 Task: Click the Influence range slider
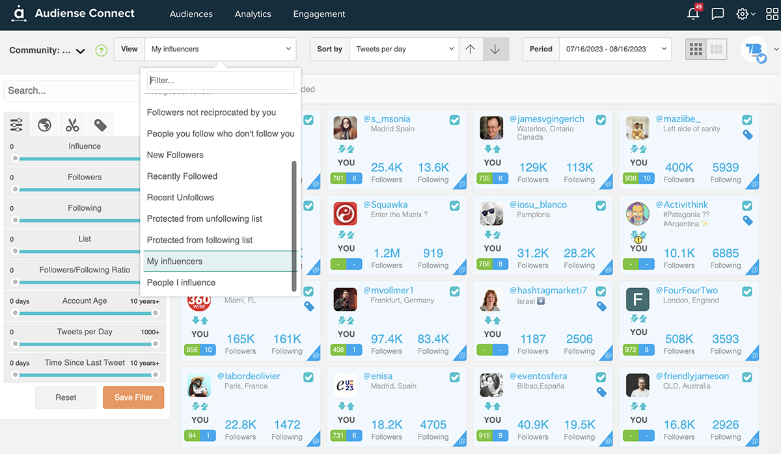85,158
